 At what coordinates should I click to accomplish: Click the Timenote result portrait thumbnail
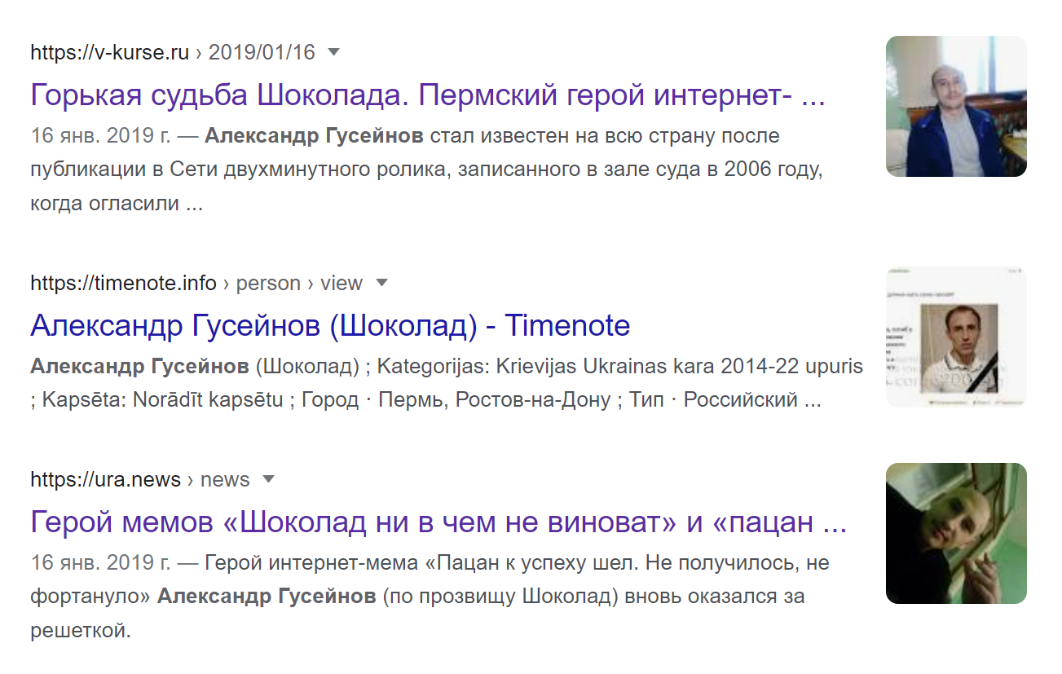point(955,337)
